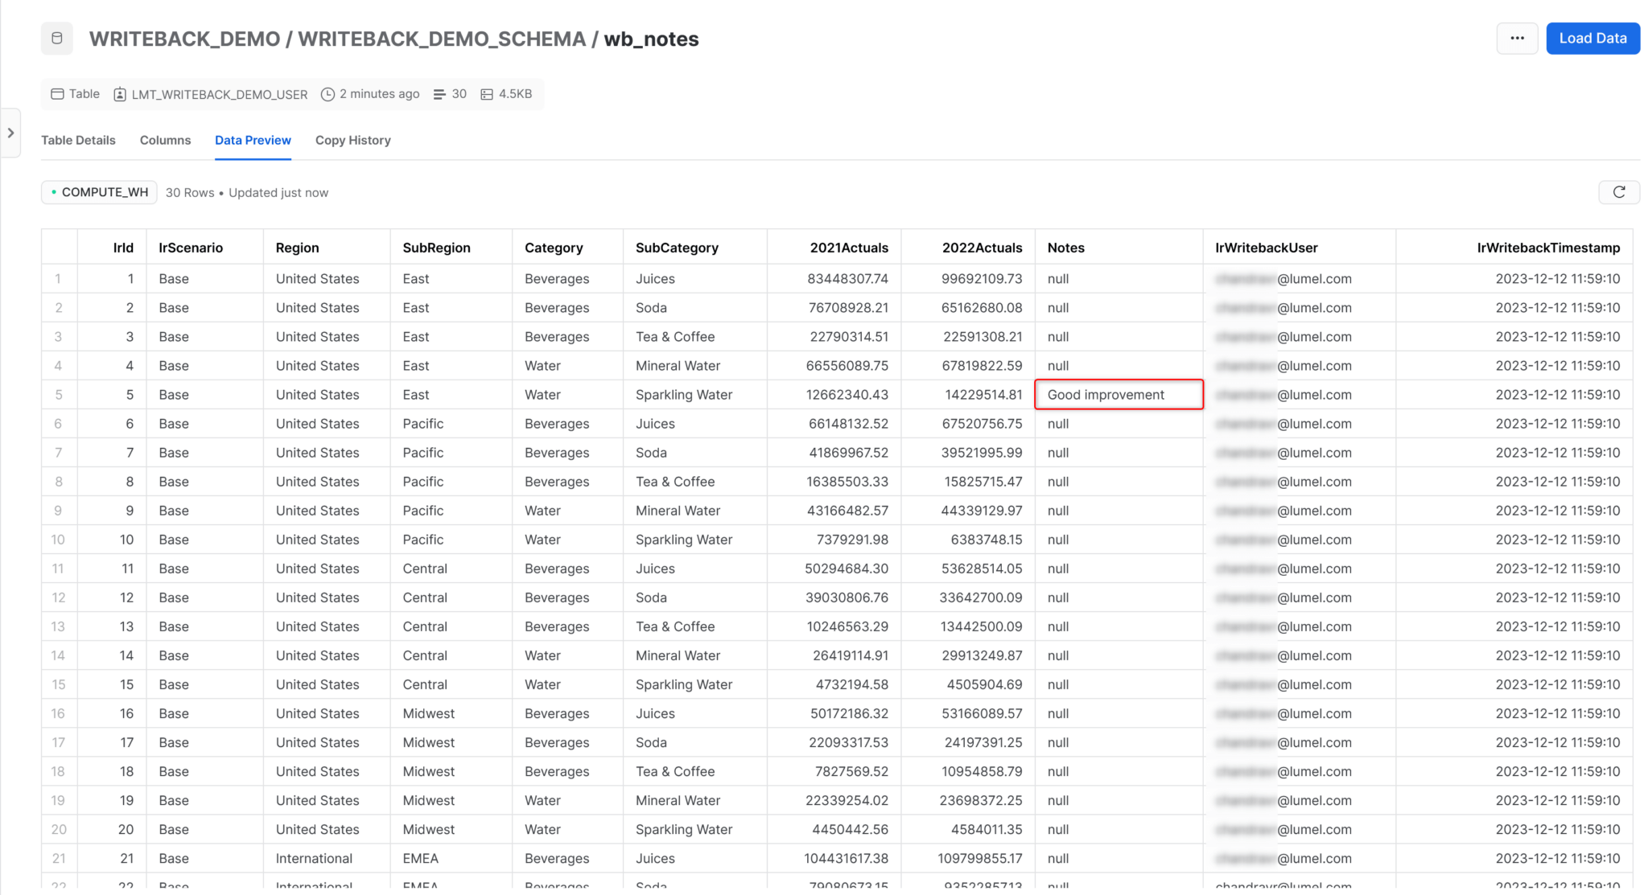The height and width of the screenshot is (895, 1648).
Task: Click the 2022Actuals column header
Action: click(982, 247)
